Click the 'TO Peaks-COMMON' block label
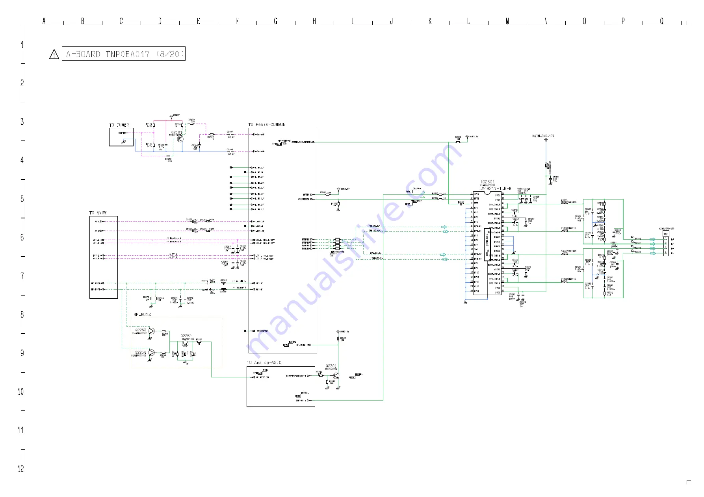The image size is (704, 497). click(267, 124)
